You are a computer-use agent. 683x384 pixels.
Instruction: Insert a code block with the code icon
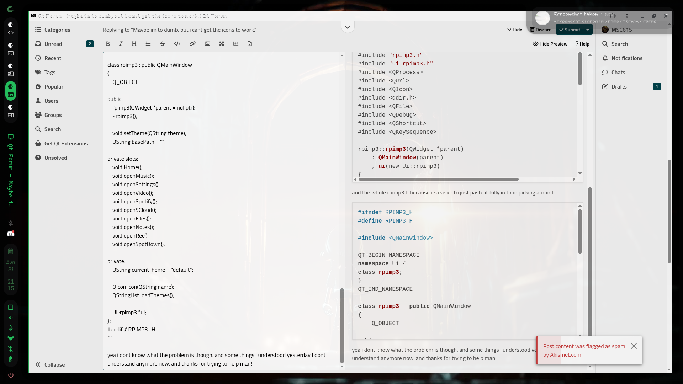coord(177,44)
